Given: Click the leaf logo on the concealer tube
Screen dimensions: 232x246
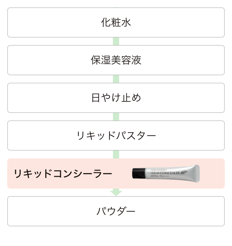Looking at the screenshot, I should point(183,172).
